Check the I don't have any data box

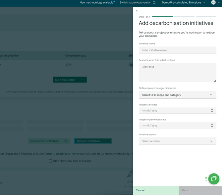pos(50,161)
